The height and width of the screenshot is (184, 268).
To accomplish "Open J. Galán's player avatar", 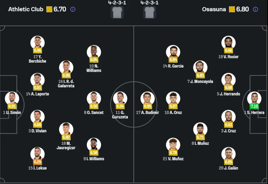I will [x=228, y=154].
